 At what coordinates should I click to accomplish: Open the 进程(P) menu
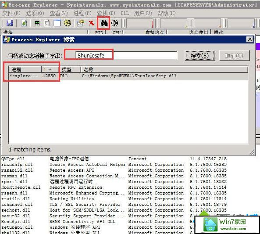coord(82,13)
